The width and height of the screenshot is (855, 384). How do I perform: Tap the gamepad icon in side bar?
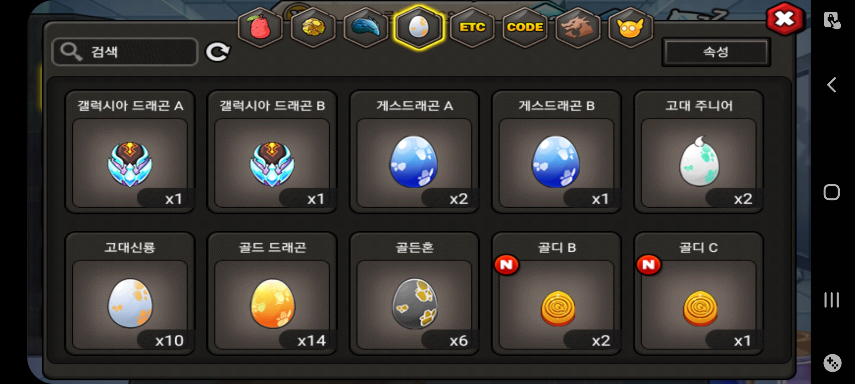point(832,363)
